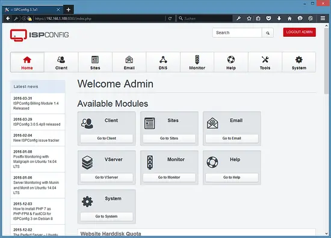Open the Client module icon in navigation bar
This screenshot has height=238, width=331.
[x=61, y=59]
